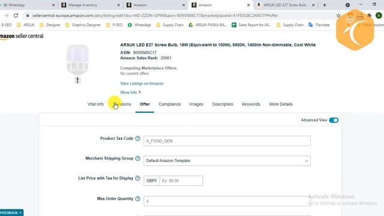Switch to Compliance tab

169,104
